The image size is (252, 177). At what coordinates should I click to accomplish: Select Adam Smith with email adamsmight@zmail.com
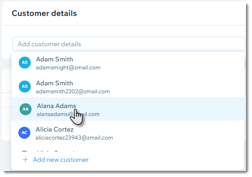128,63
